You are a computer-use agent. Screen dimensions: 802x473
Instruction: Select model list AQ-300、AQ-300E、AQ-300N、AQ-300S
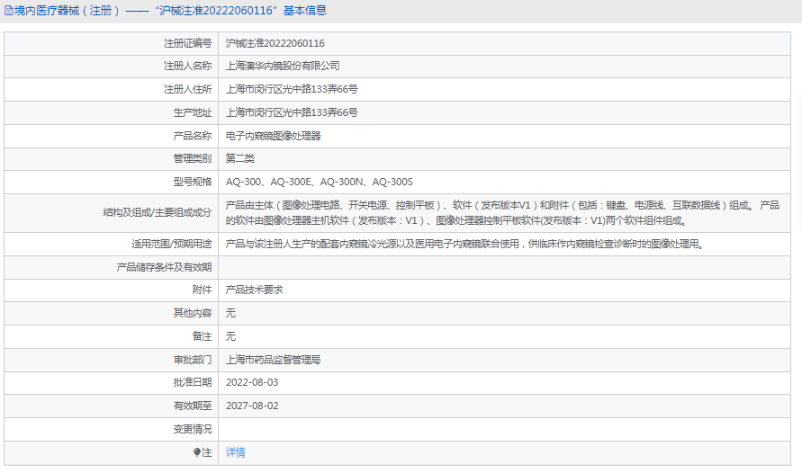(x=320, y=182)
